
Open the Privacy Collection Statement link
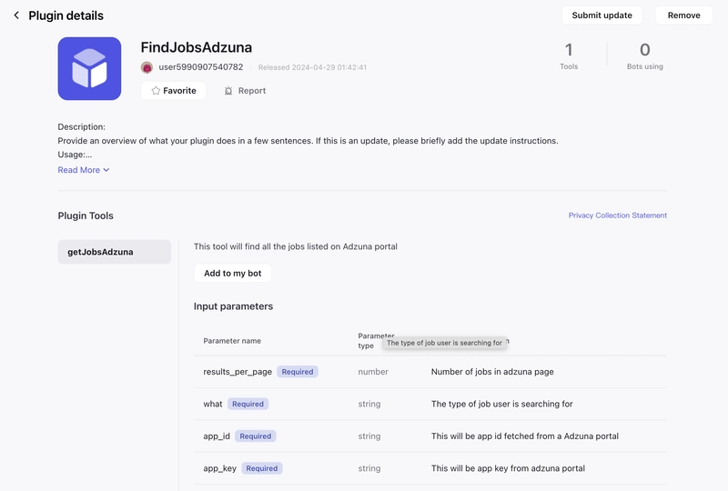point(618,215)
